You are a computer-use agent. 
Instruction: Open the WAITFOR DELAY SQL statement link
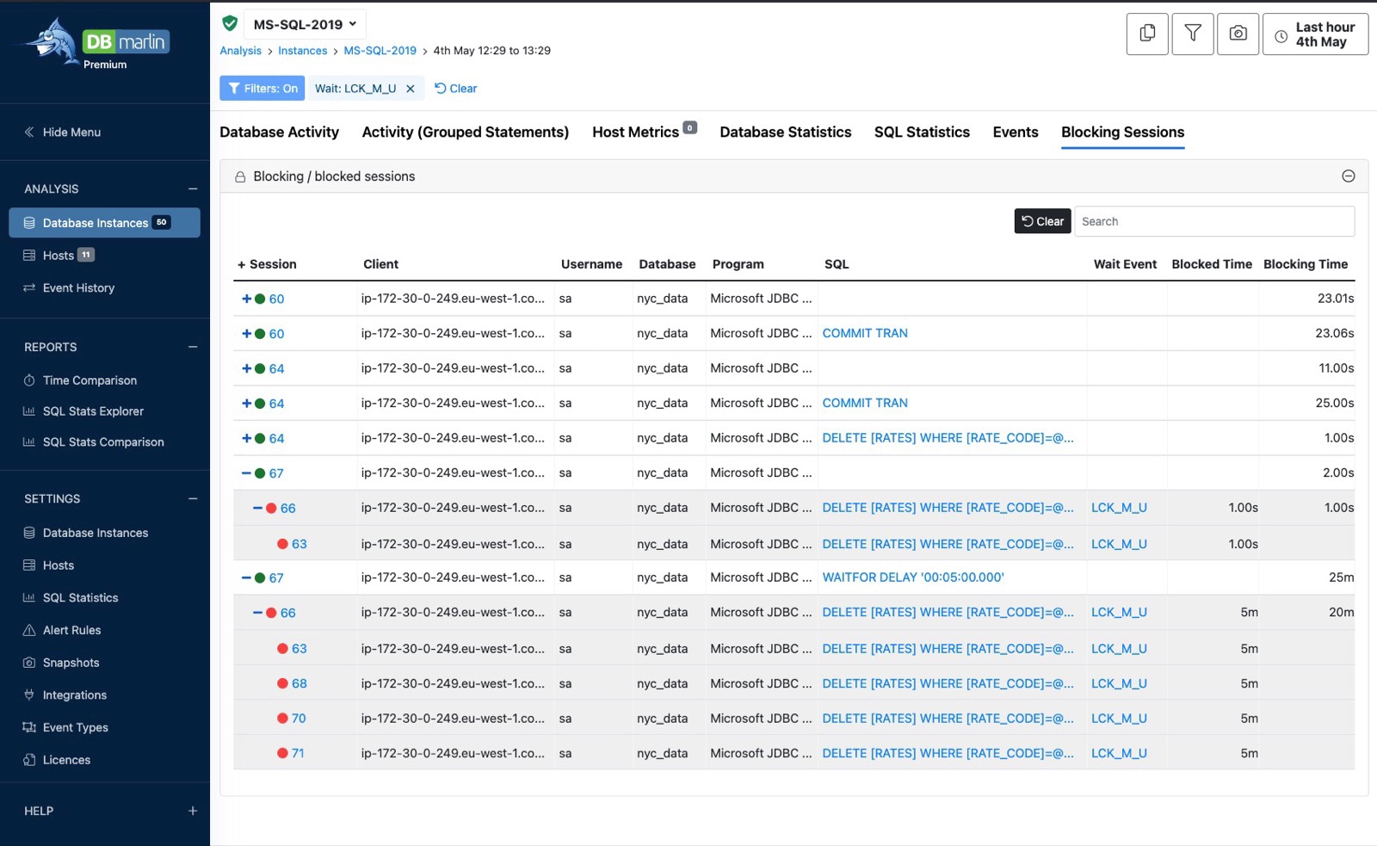(912, 577)
